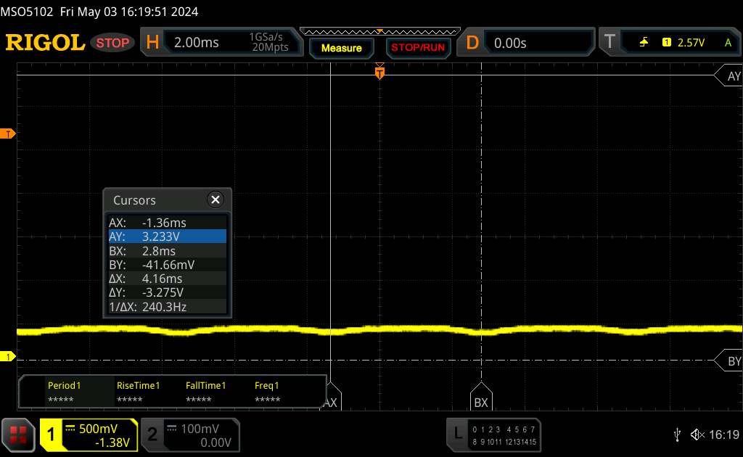Viewport: 743px width, 457px height.
Task: Select the BY: -41.66mV cursor row
Action: 168,264
